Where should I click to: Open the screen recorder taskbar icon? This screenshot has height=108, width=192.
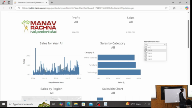[98, 104]
